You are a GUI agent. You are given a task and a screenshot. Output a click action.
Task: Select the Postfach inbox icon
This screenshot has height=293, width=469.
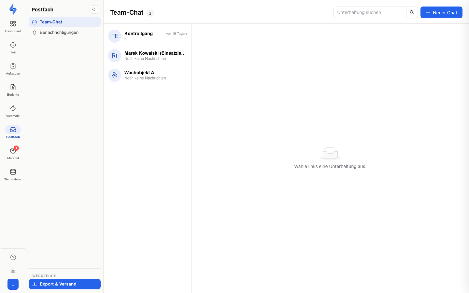click(13, 130)
